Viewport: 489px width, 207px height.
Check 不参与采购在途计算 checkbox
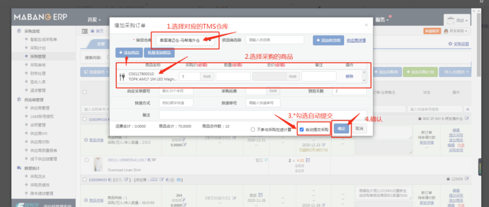pyautogui.click(x=253, y=129)
